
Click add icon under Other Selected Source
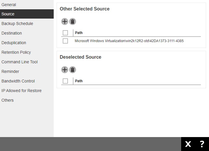coord(64,21)
